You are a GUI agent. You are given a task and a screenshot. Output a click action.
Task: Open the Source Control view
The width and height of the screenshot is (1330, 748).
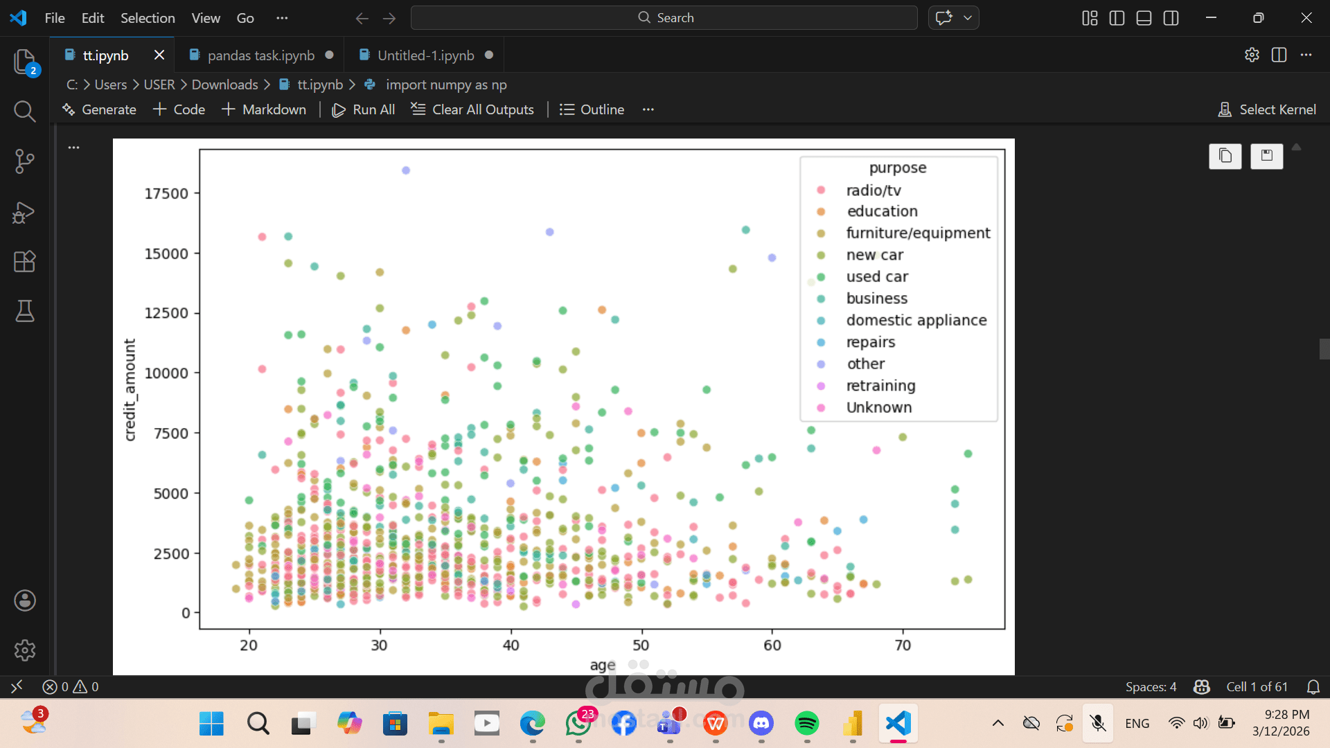tap(25, 161)
